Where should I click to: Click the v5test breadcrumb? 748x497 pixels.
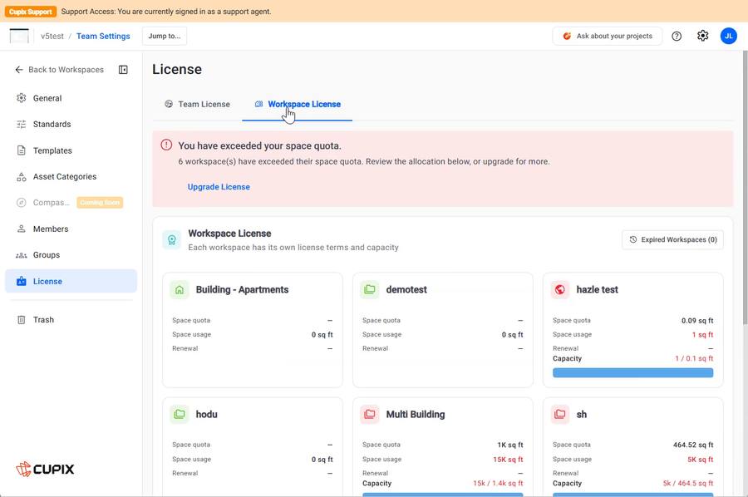pos(52,37)
